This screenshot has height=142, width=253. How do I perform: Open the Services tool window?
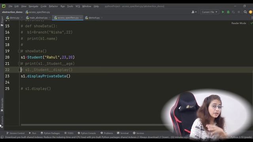pos(138,133)
